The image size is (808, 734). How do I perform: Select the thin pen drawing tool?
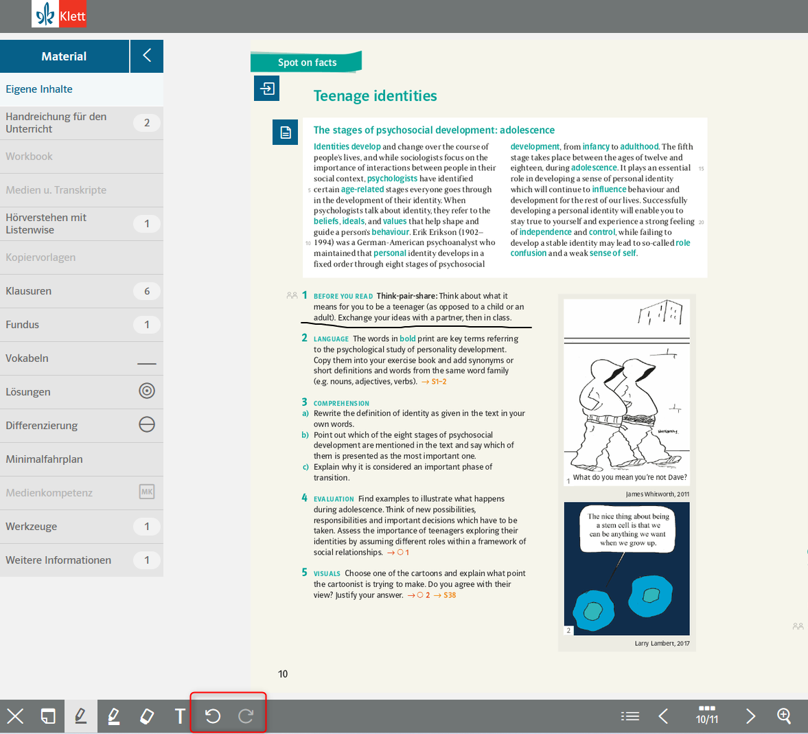point(81,716)
